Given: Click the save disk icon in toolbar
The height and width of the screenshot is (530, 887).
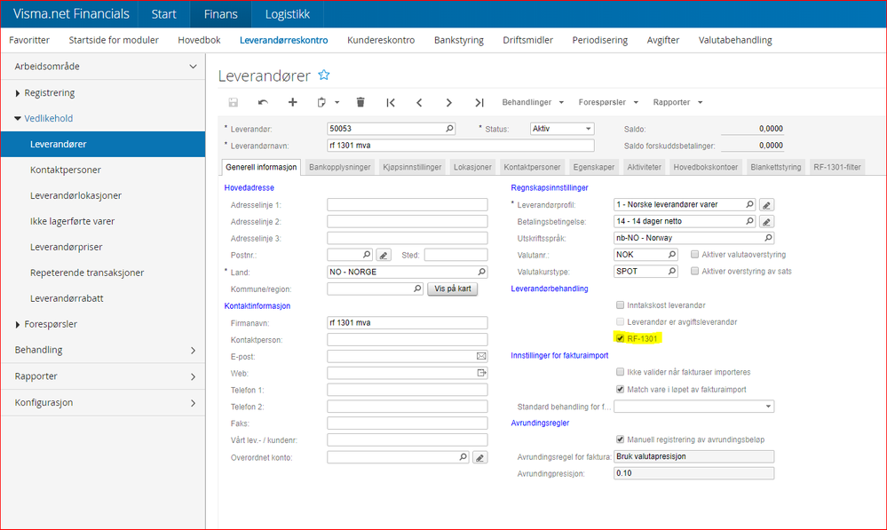Looking at the screenshot, I should tap(234, 102).
